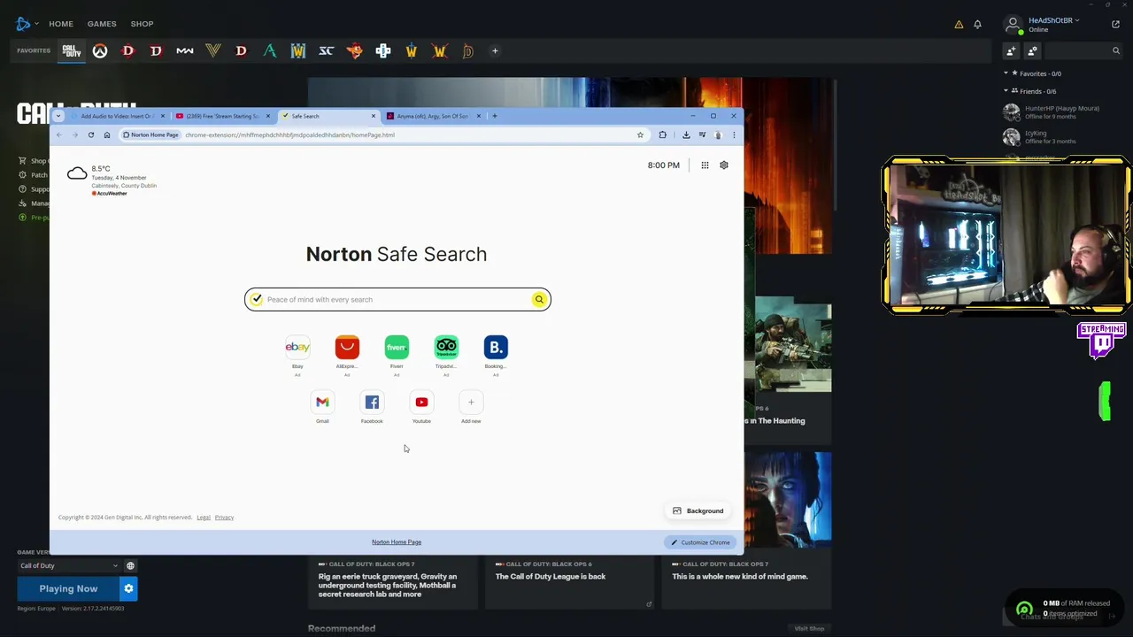Open Norton page settings gear
The image size is (1133, 637).
pos(724,165)
